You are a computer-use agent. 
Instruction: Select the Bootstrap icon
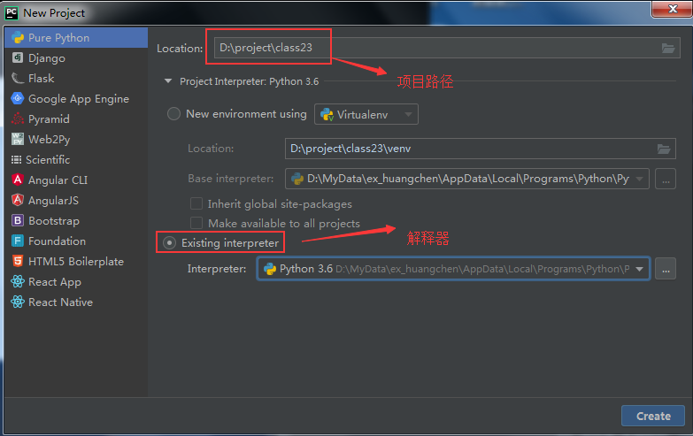tap(18, 220)
